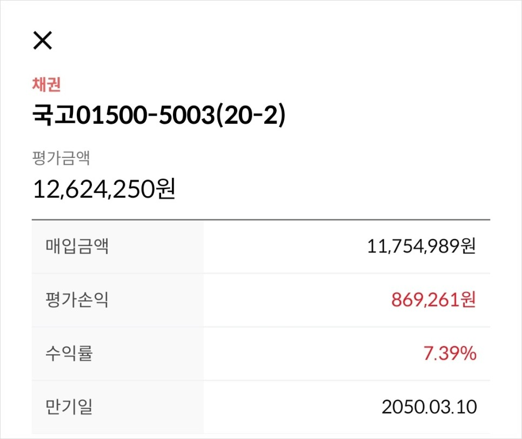
Task: Select the 국고01500-5003(20-2) bond title
Action: (x=159, y=115)
